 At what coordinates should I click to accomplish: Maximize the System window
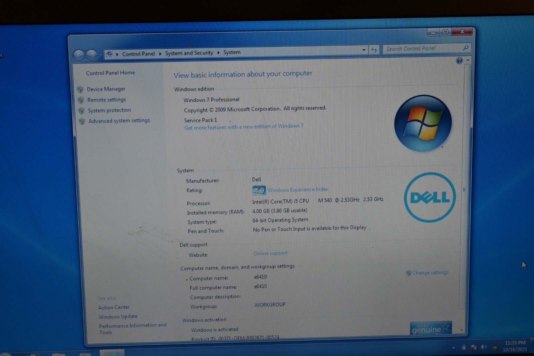point(445,32)
